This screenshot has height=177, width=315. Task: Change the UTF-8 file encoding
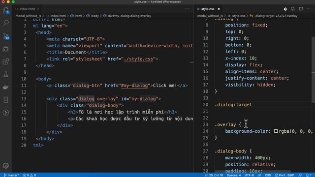(x=249, y=175)
